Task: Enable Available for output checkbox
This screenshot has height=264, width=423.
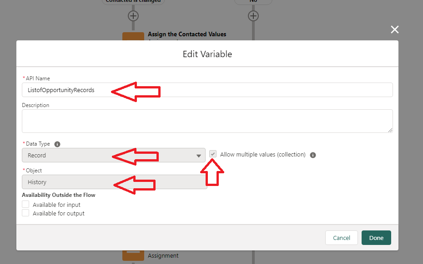Action: coord(25,213)
